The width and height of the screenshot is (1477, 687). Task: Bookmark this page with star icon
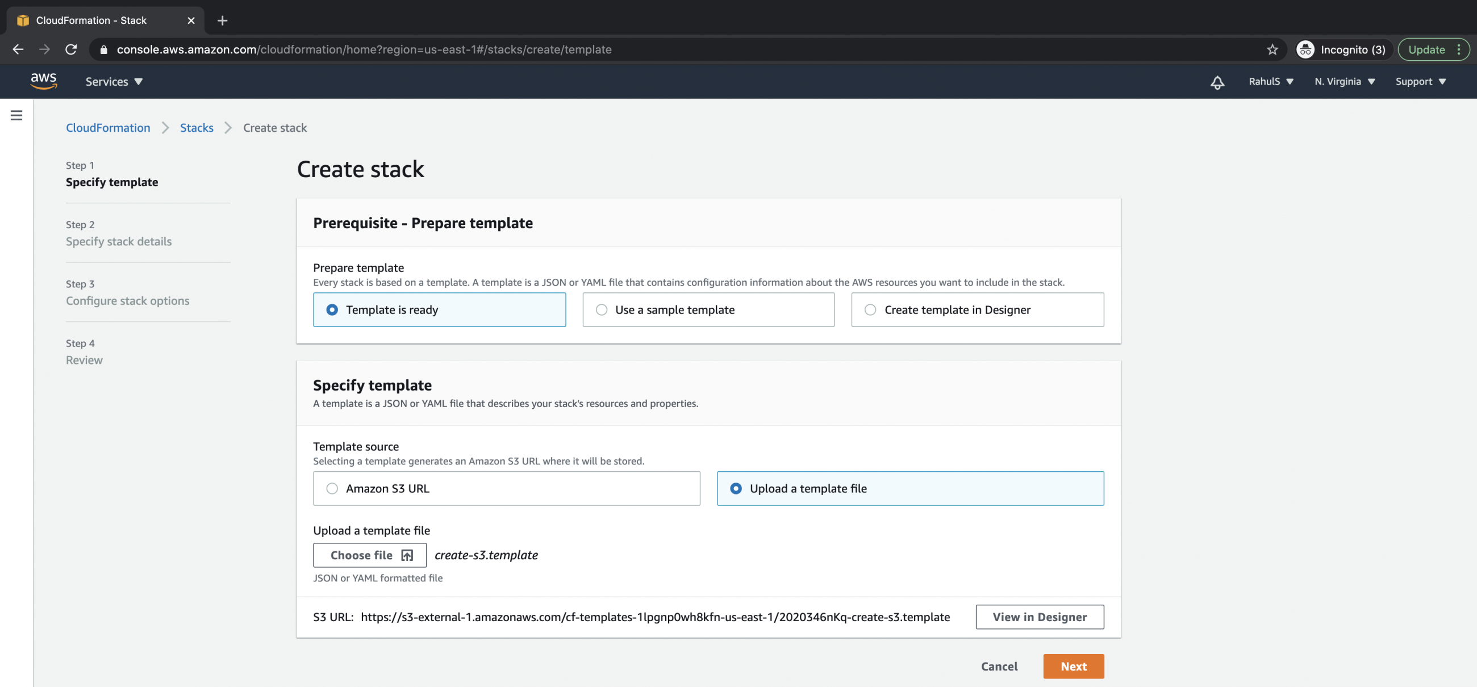coord(1272,49)
